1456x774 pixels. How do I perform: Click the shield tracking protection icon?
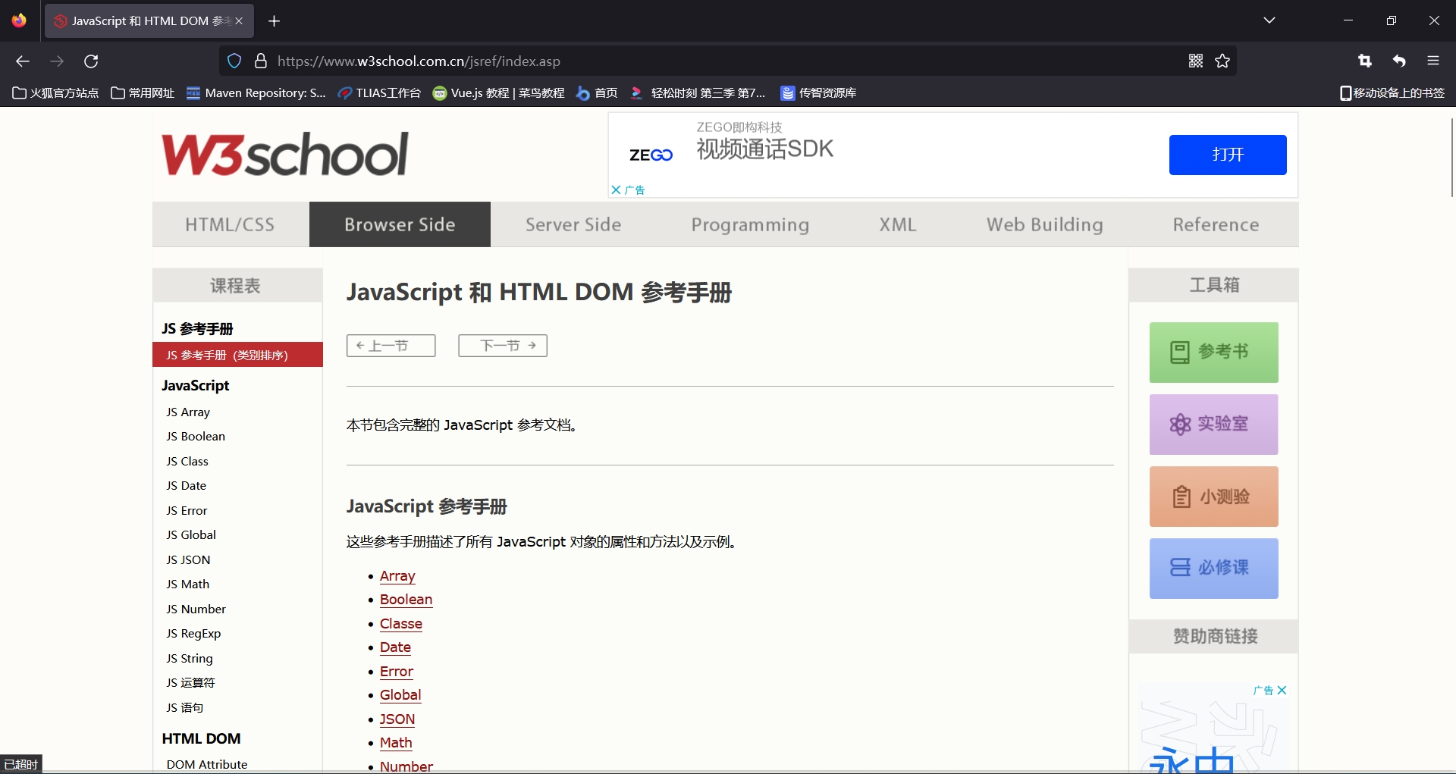point(234,61)
